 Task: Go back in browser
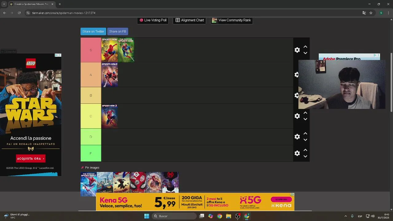click(x=4, y=13)
